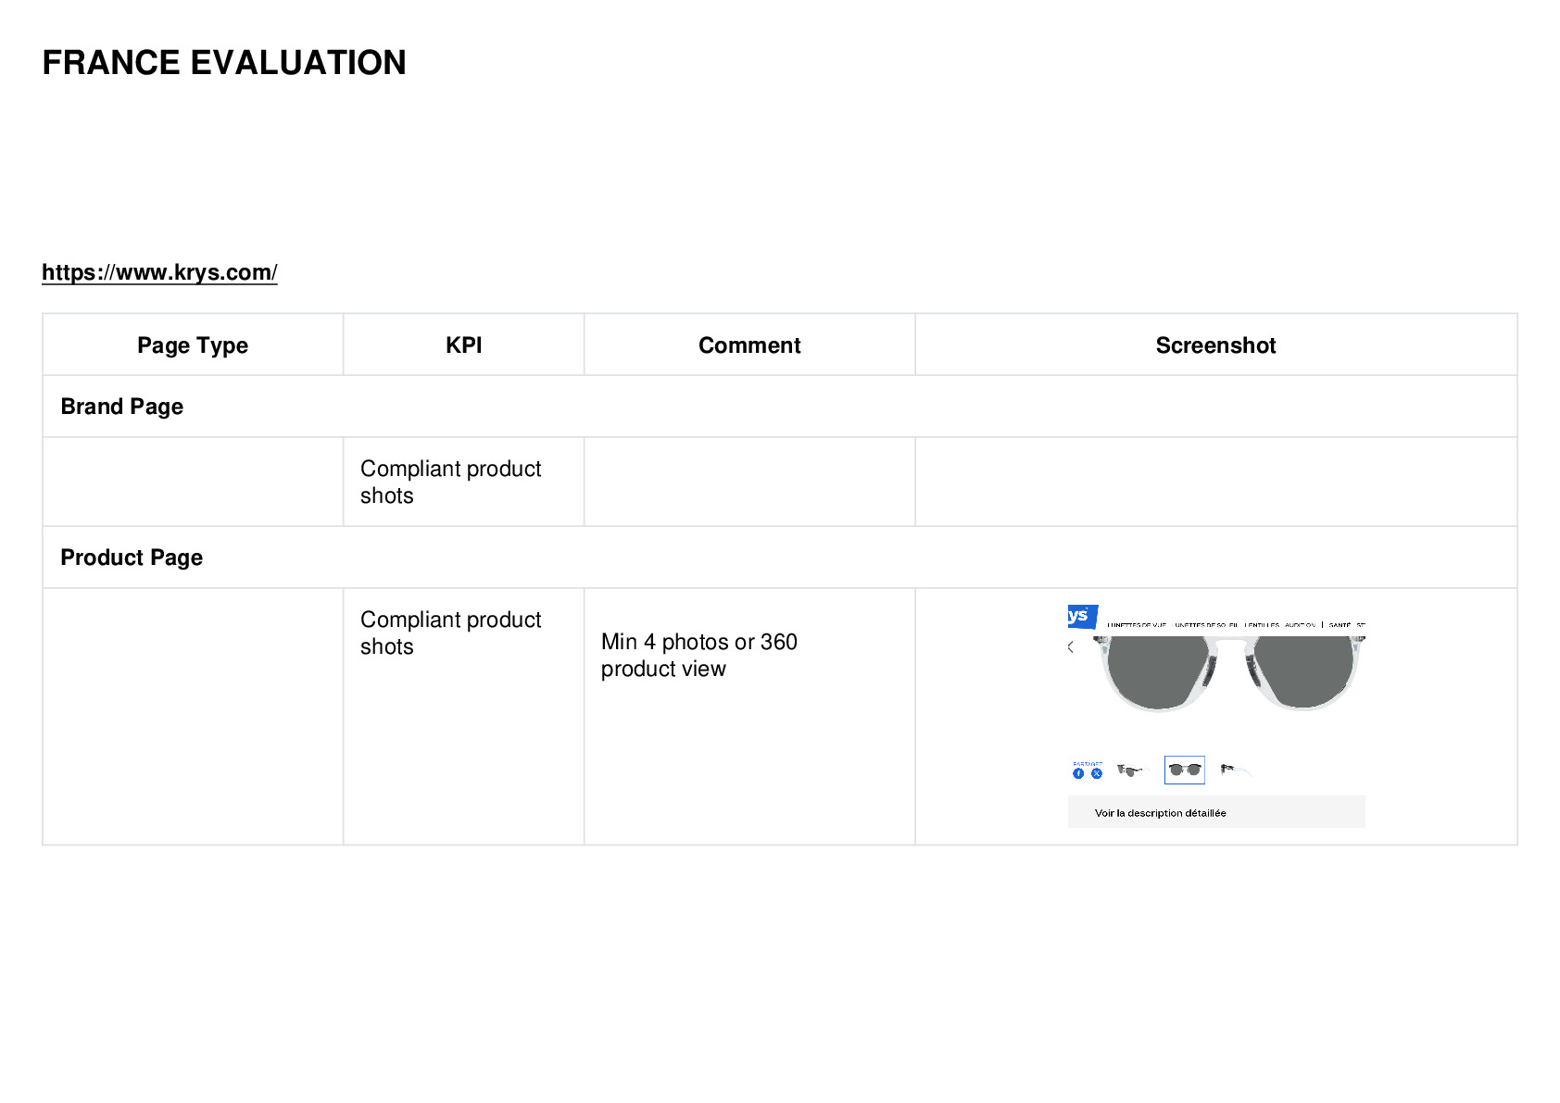Select the side-view sunglasses thumbnail
Viewport: 1560px width, 1103px height.
point(1236,770)
